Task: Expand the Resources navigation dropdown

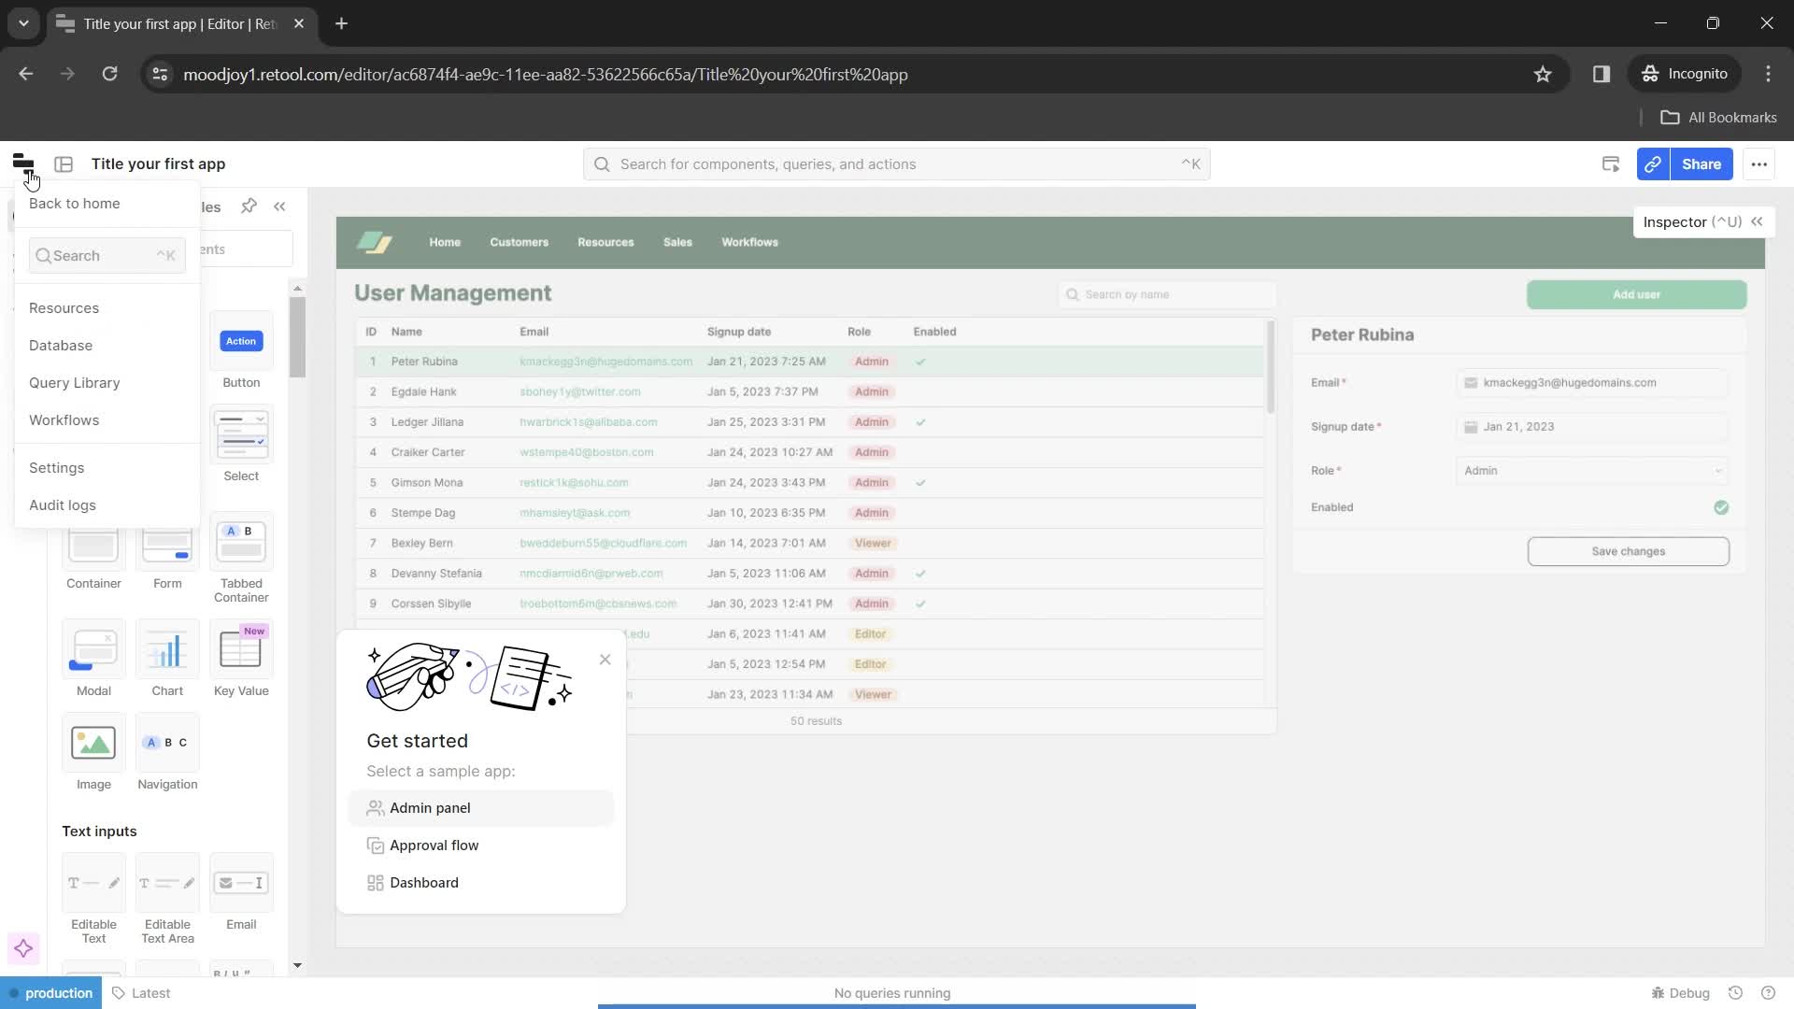Action: coord(605,241)
